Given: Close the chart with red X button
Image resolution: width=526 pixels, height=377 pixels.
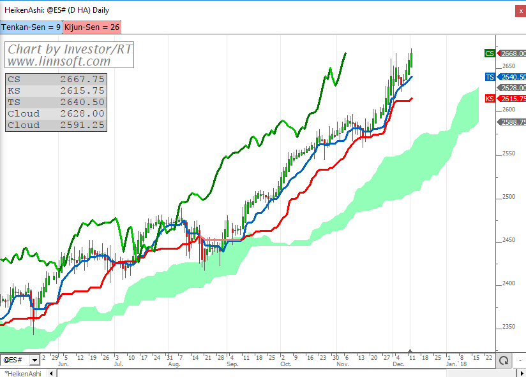Looking at the screenshot, I should 520,11.
